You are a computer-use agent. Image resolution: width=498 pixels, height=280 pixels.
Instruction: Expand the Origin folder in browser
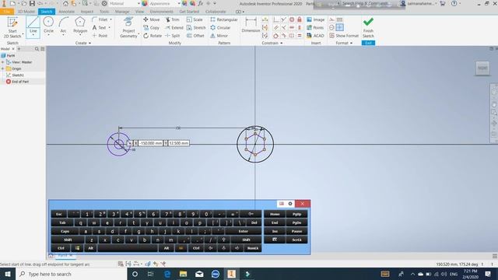click(3, 68)
